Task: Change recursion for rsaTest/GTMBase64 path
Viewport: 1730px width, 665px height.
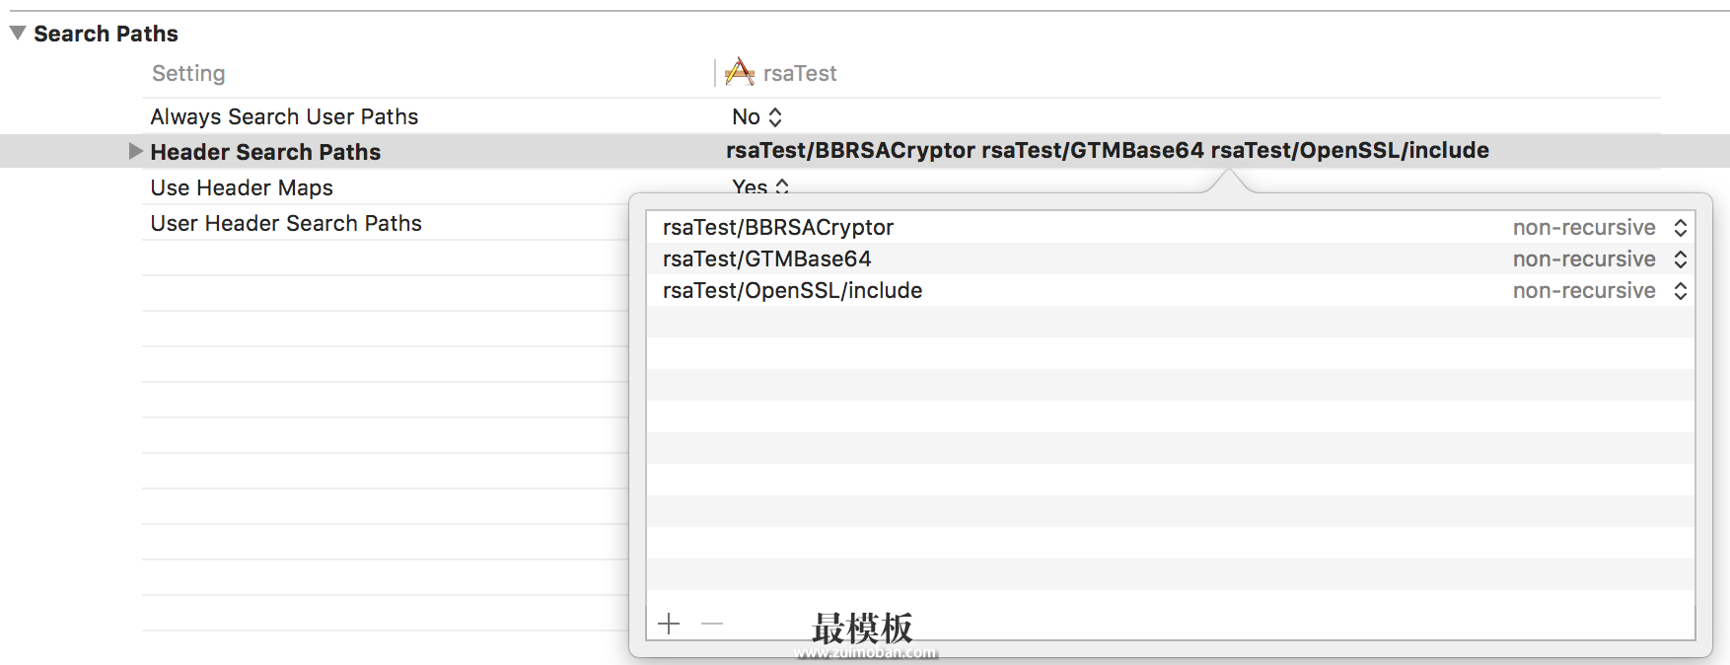Action: click(1680, 259)
